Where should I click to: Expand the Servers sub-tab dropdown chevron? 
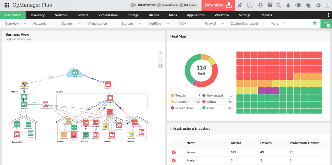tap(80, 24)
